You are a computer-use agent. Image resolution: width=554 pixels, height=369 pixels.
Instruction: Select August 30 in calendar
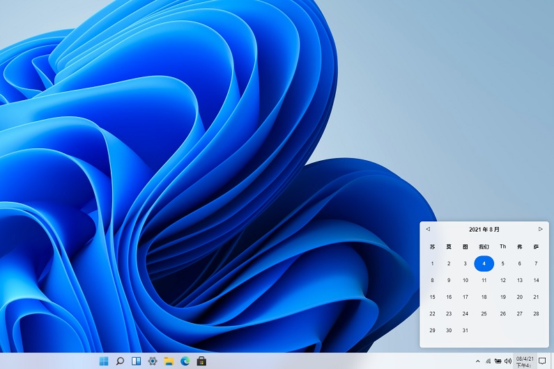click(x=449, y=331)
